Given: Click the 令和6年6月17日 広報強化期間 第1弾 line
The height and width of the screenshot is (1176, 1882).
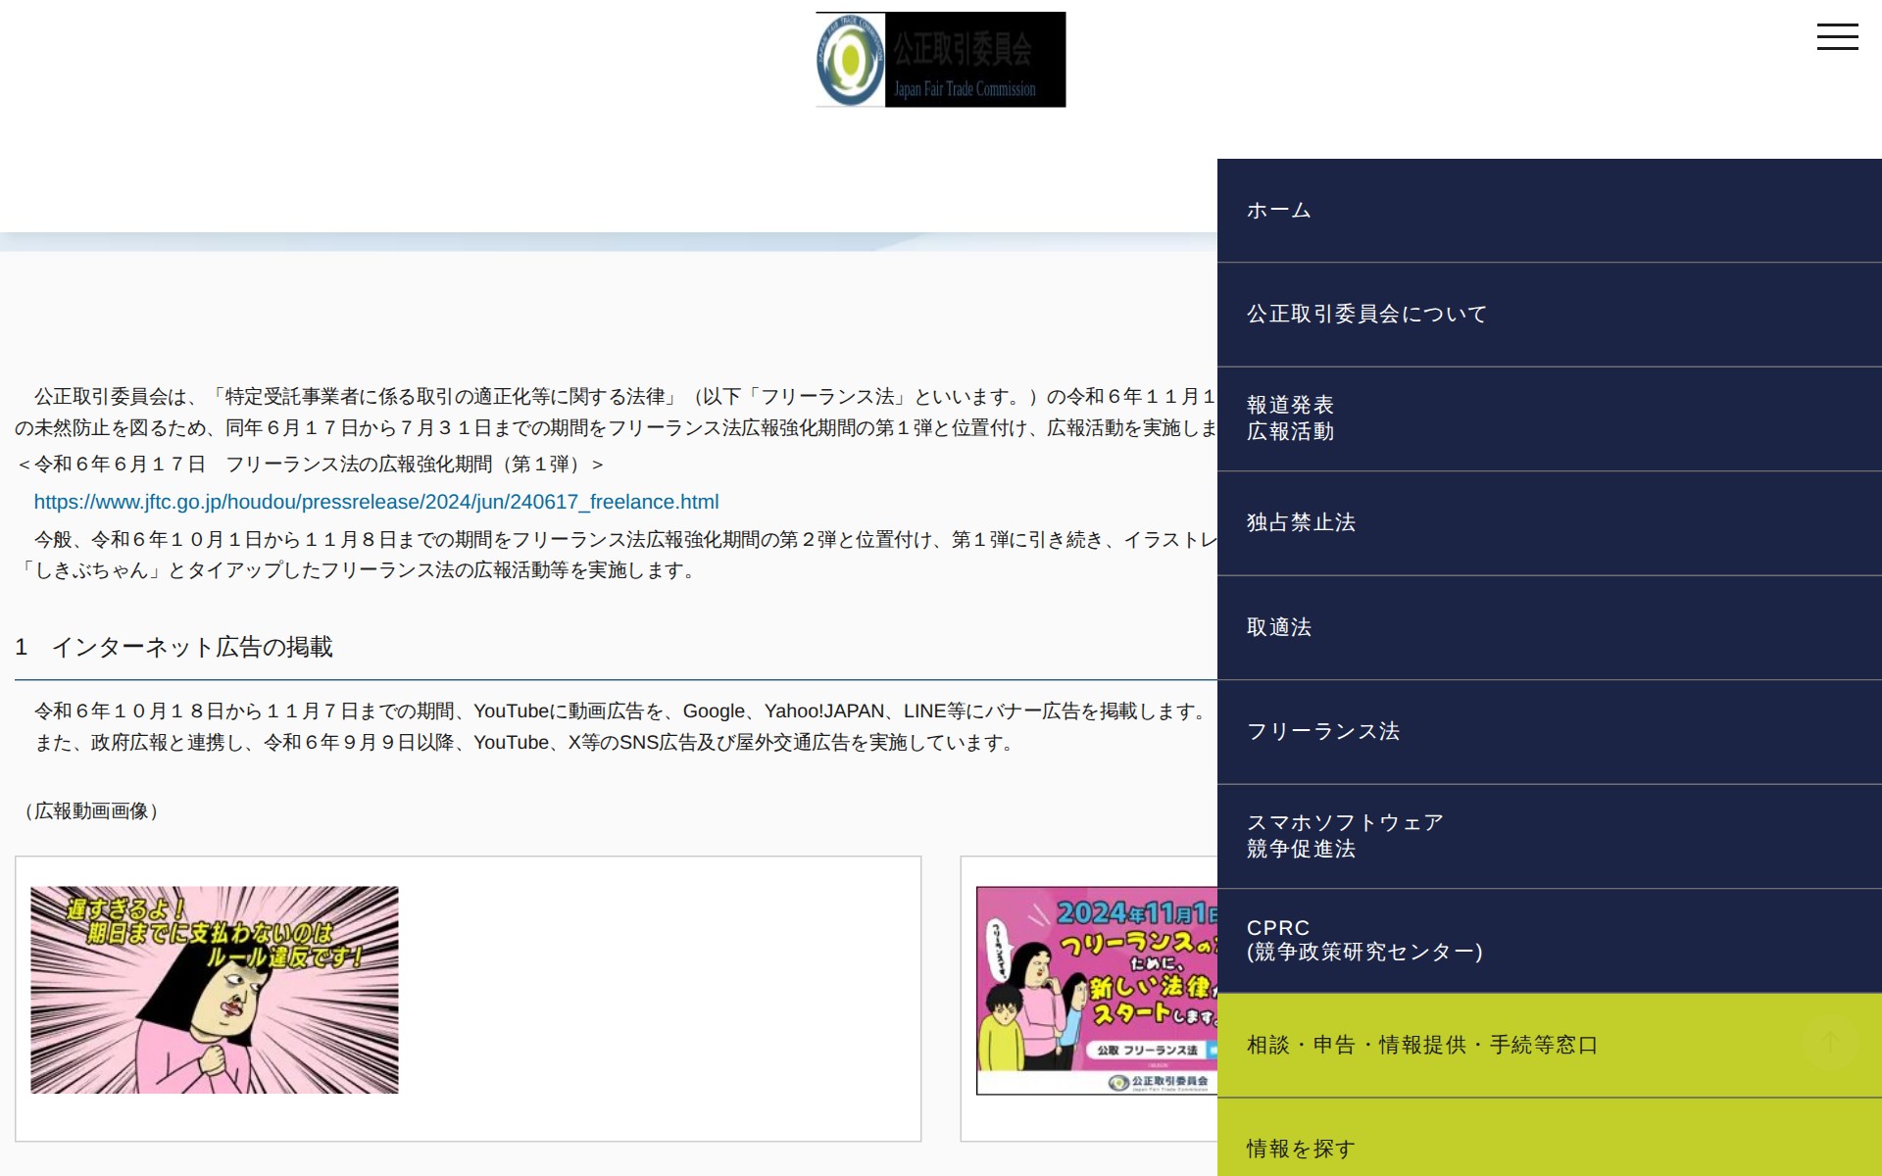Looking at the screenshot, I should 310,465.
